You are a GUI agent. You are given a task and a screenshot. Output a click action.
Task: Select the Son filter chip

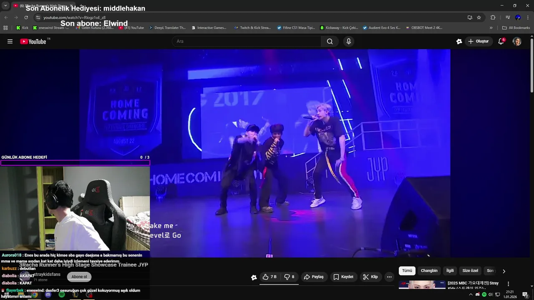tap(490, 271)
